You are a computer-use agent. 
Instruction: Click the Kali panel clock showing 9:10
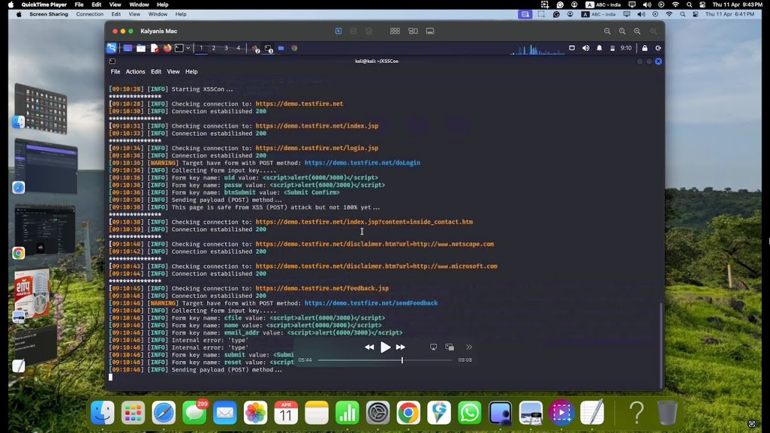click(626, 48)
